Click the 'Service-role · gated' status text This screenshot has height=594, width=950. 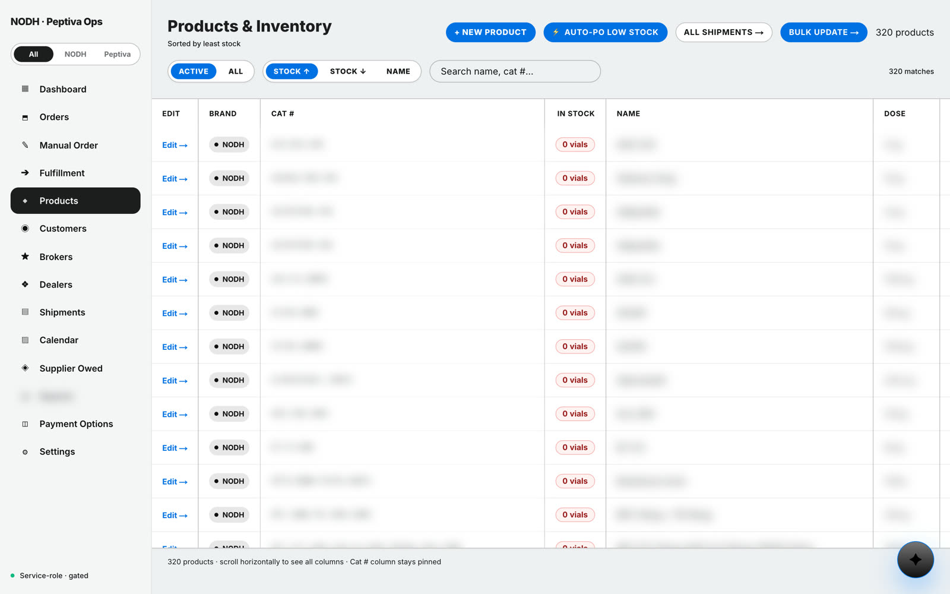(54, 576)
